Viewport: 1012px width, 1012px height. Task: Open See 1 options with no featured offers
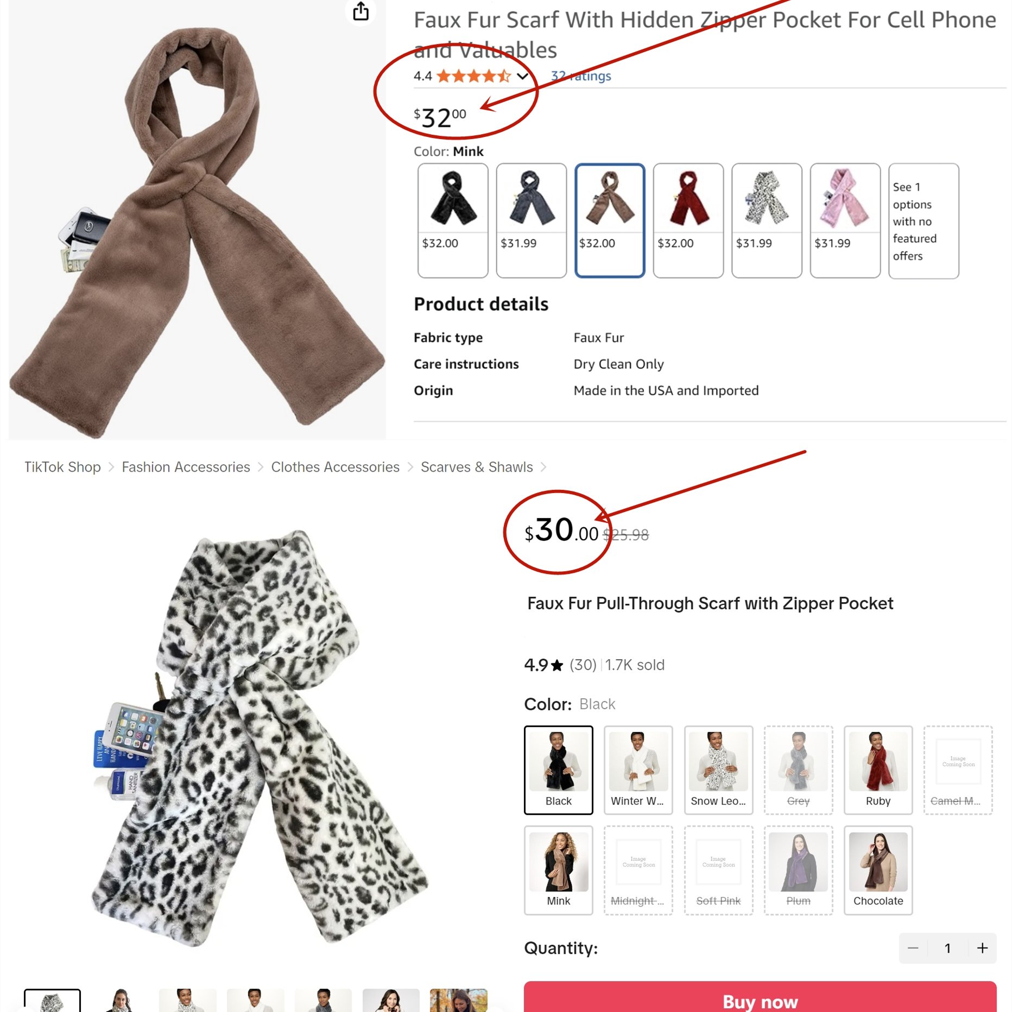pyautogui.click(x=924, y=221)
